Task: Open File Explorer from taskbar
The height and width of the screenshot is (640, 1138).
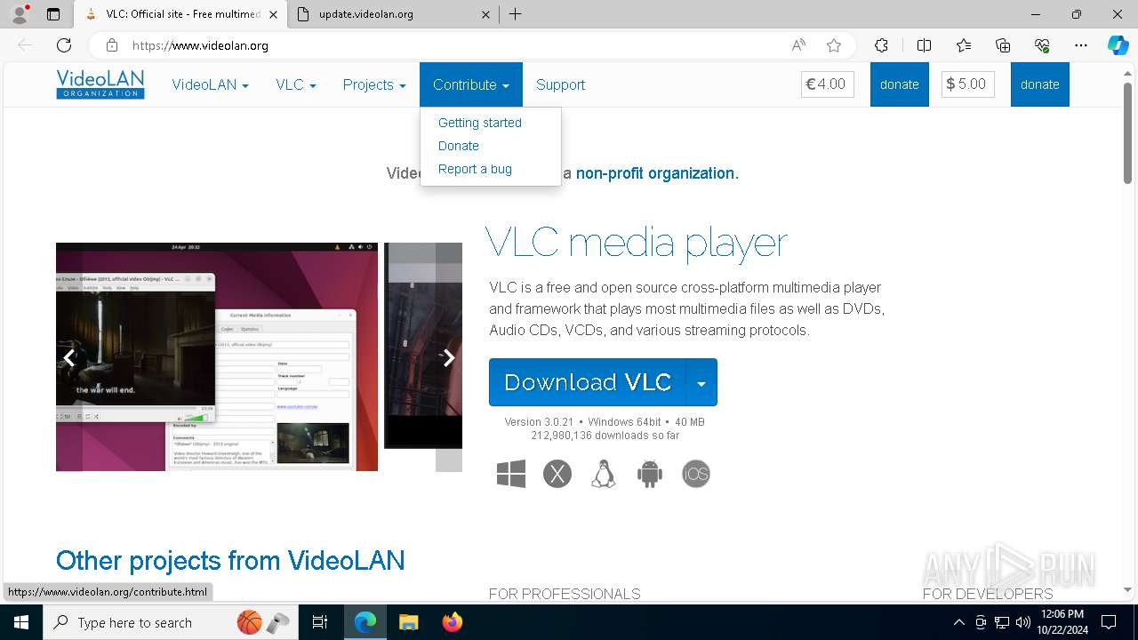Action: (x=408, y=622)
